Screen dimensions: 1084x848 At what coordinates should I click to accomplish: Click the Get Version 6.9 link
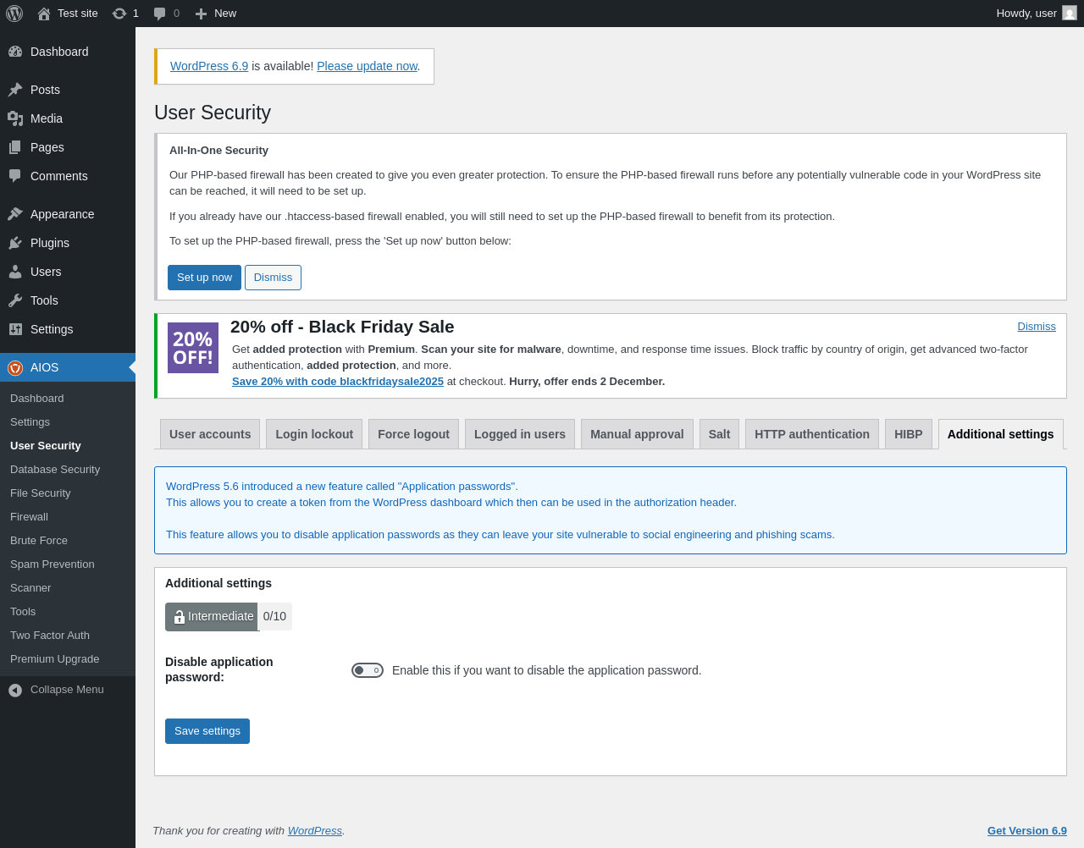[x=1027, y=831]
